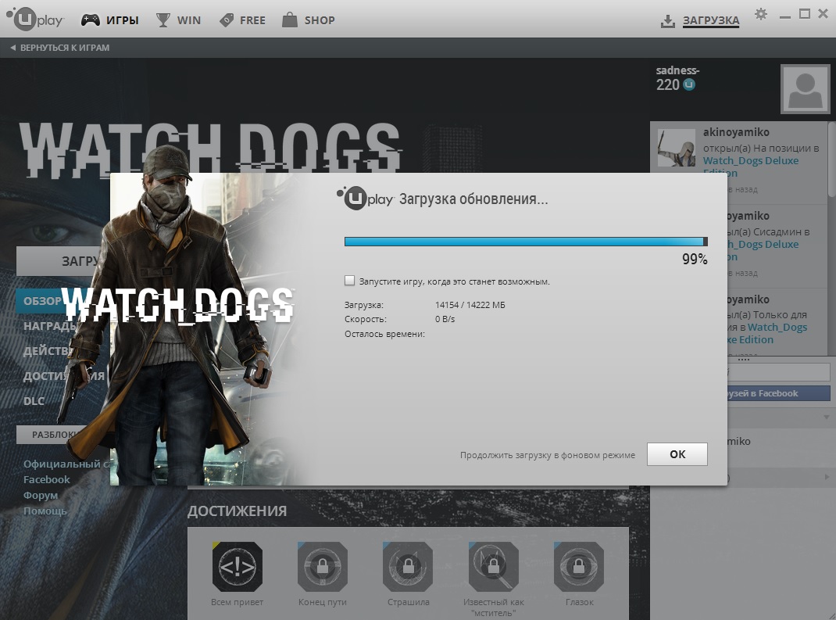
Task: Open akinoyamiko's profile name in the feed
Action: (736, 132)
